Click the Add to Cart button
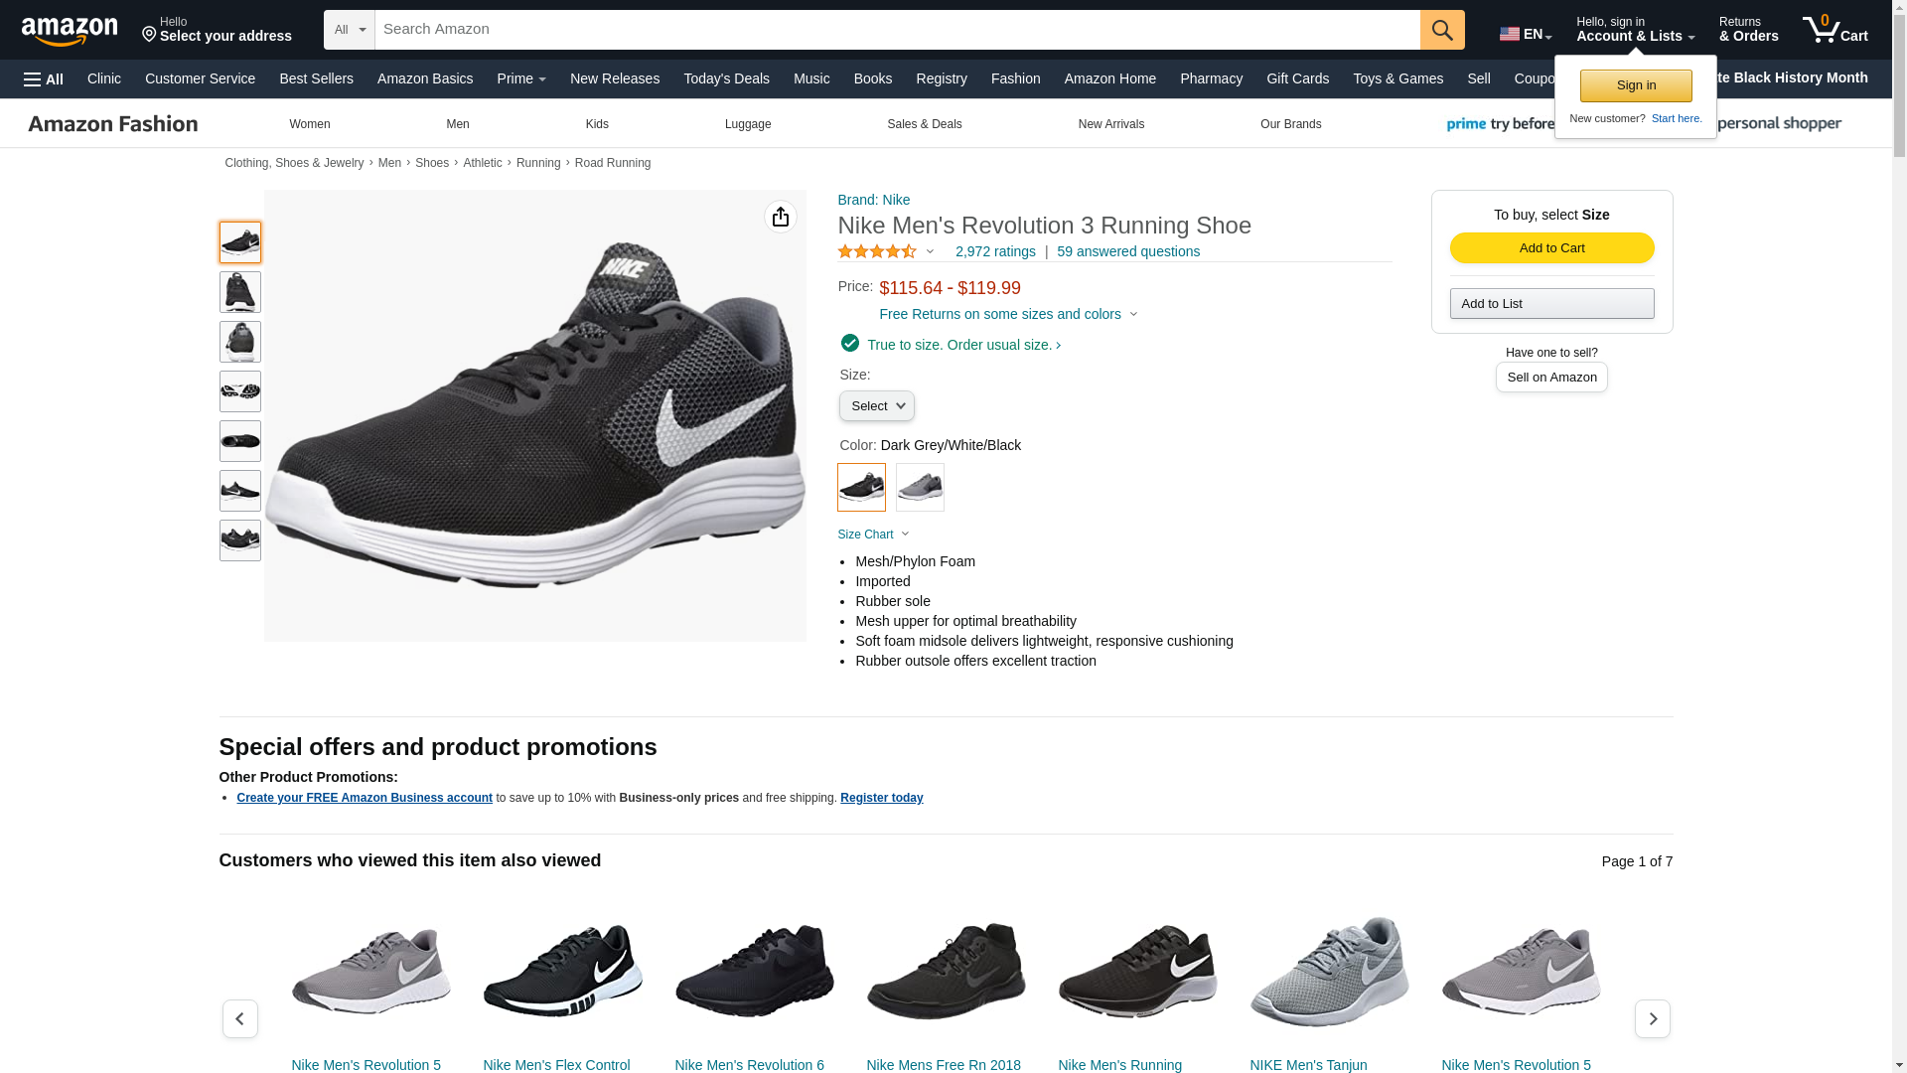This screenshot has height=1073, width=1907. pyautogui.click(x=1551, y=247)
